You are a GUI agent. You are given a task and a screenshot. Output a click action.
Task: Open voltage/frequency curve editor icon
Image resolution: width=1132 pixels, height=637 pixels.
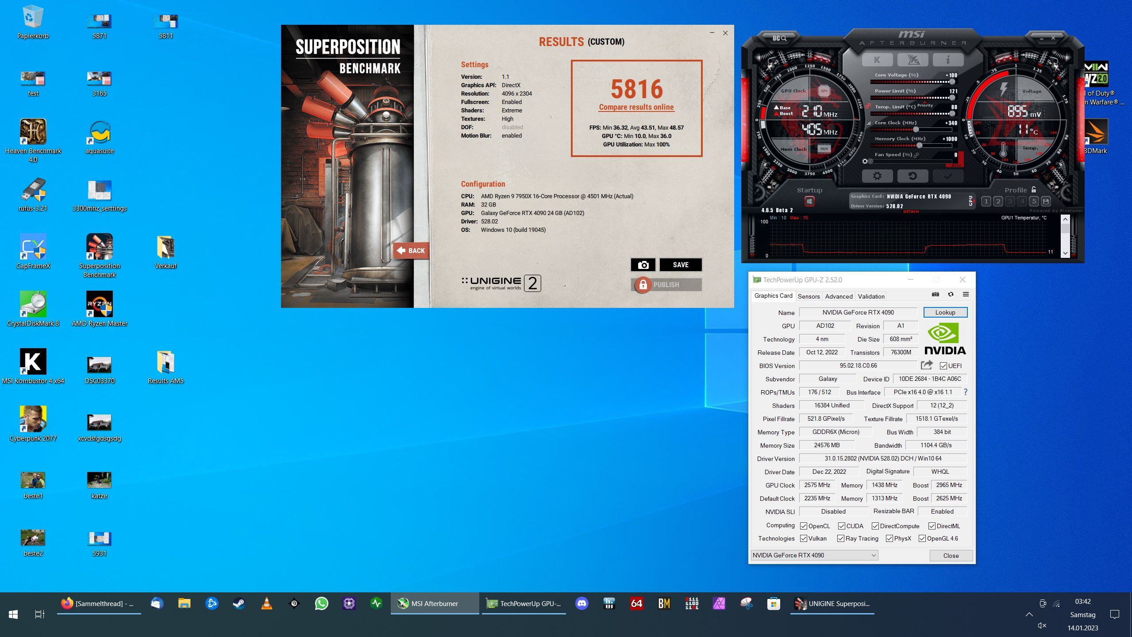[x=868, y=123]
